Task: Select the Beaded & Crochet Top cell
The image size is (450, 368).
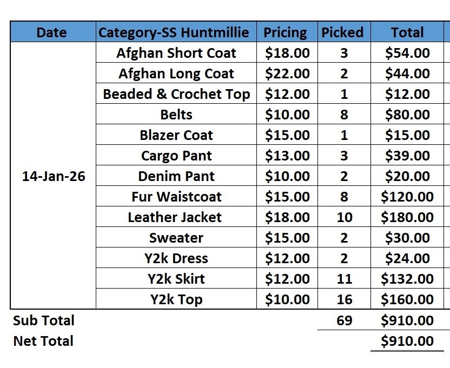Action: point(176,94)
